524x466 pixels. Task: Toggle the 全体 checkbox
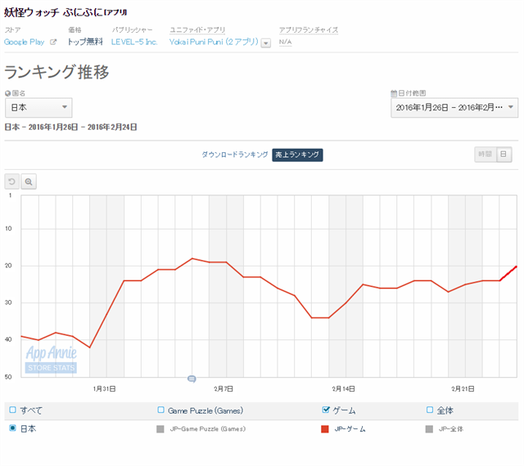point(430,410)
